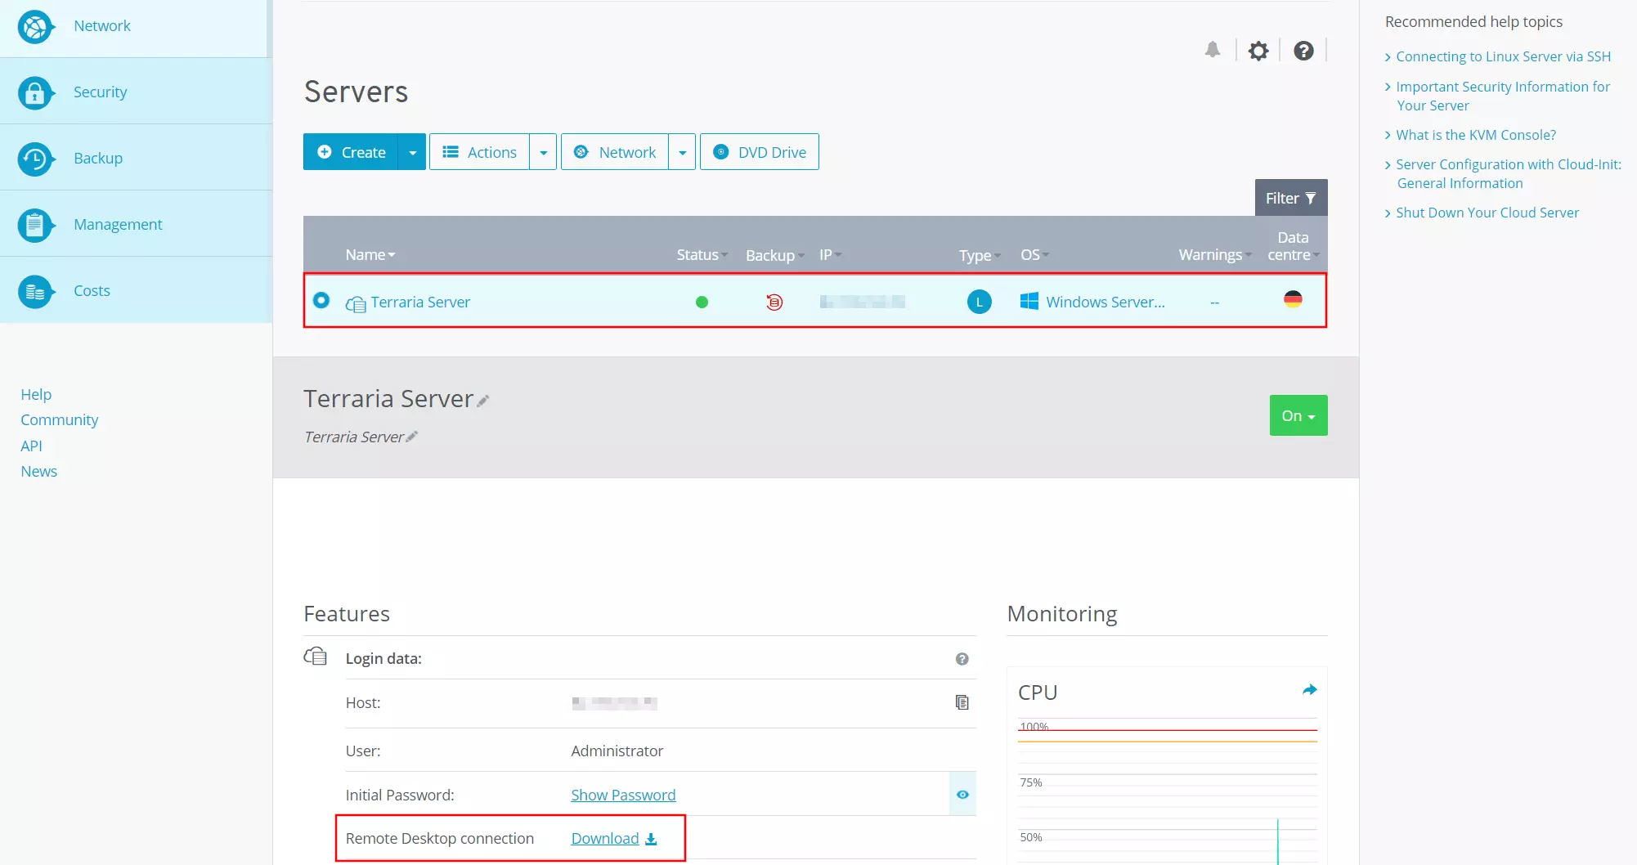Open Server Configuration with Cloud-Init topic
This screenshot has width=1637, height=865.
point(1509,173)
